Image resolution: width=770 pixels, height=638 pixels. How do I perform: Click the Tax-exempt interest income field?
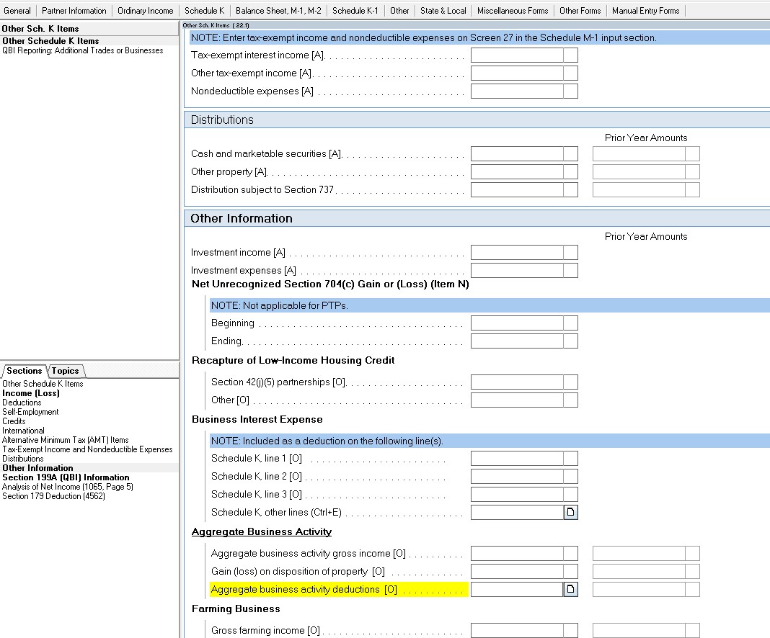[x=523, y=55]
